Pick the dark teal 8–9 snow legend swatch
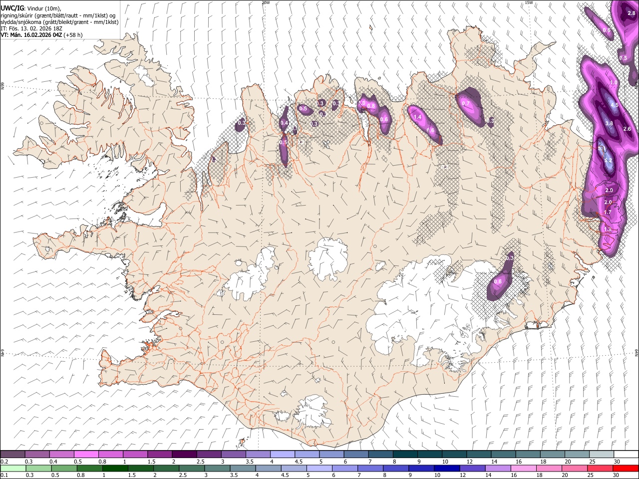This screenshot has height=479, width=639. coord(405,455)
